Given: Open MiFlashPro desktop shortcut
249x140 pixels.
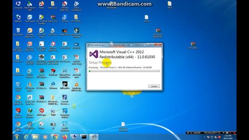Looking at the screenshot, I should point(65,85).
